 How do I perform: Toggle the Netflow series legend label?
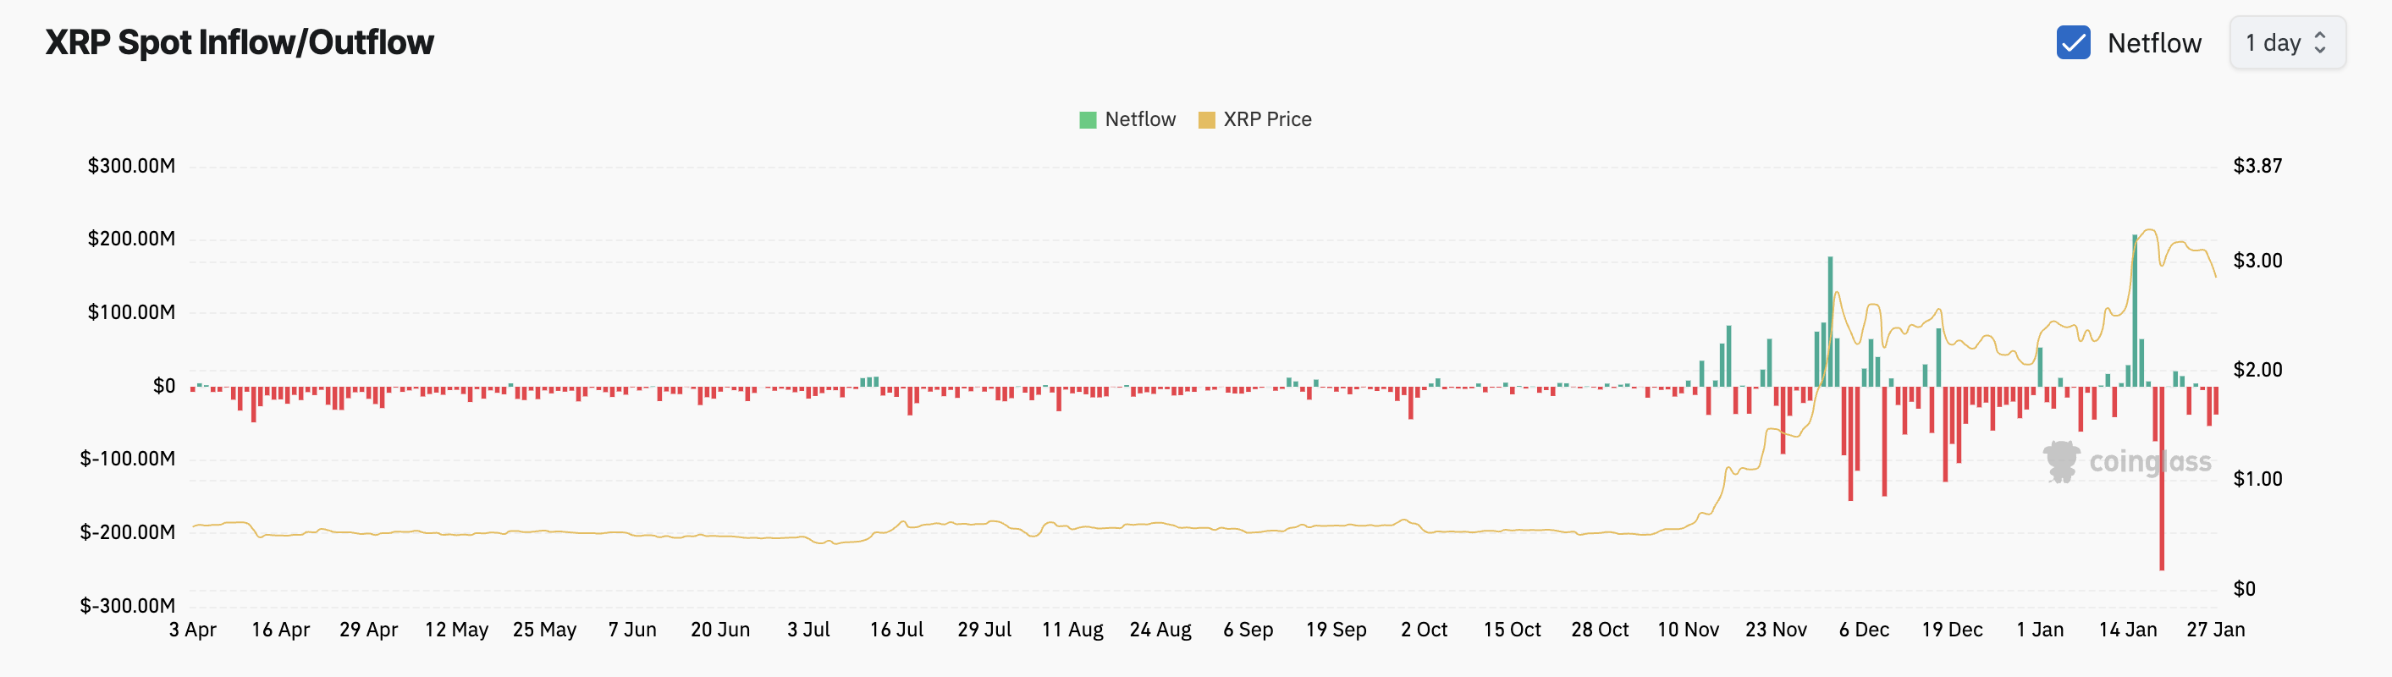[x=1139, y=120]
